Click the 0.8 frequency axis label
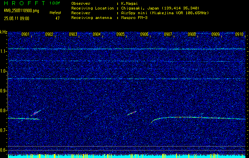 pyautogui.click(x=3, y=111)
